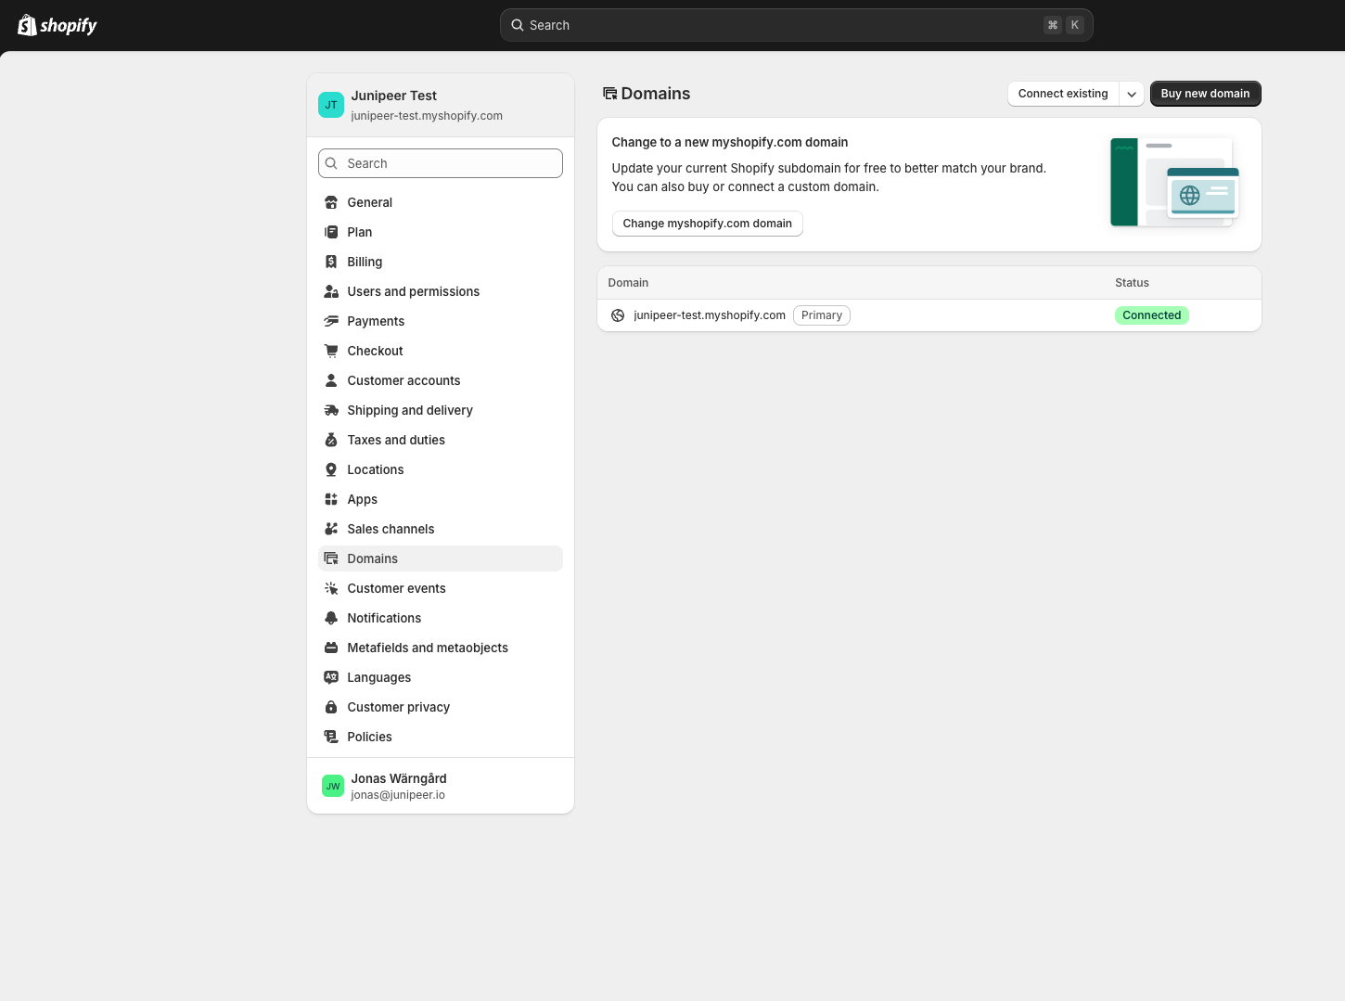Screen dimensions: 1345x1001
Task: Click the globe icon beside junipeer-test.myshopify.com
Action: click(x=618, y=315)
